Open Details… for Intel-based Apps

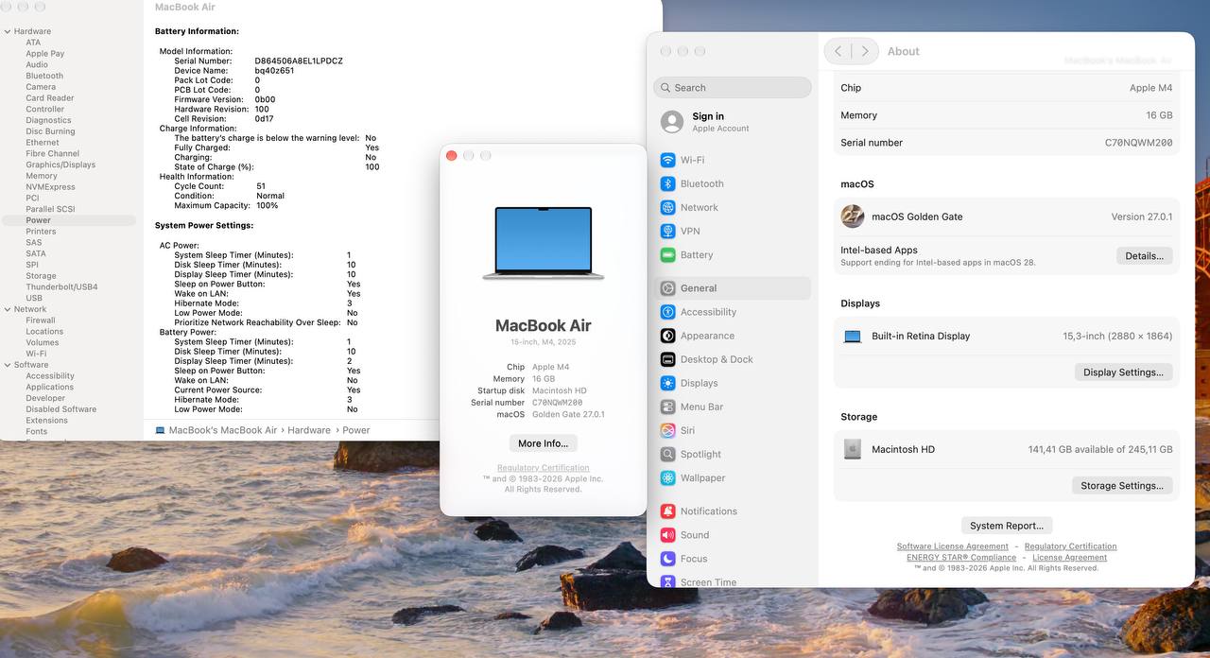[x=1145, y=256]
